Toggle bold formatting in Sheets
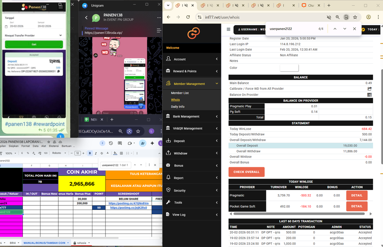Viewport: 383px width, 247px height. [90, 153]
